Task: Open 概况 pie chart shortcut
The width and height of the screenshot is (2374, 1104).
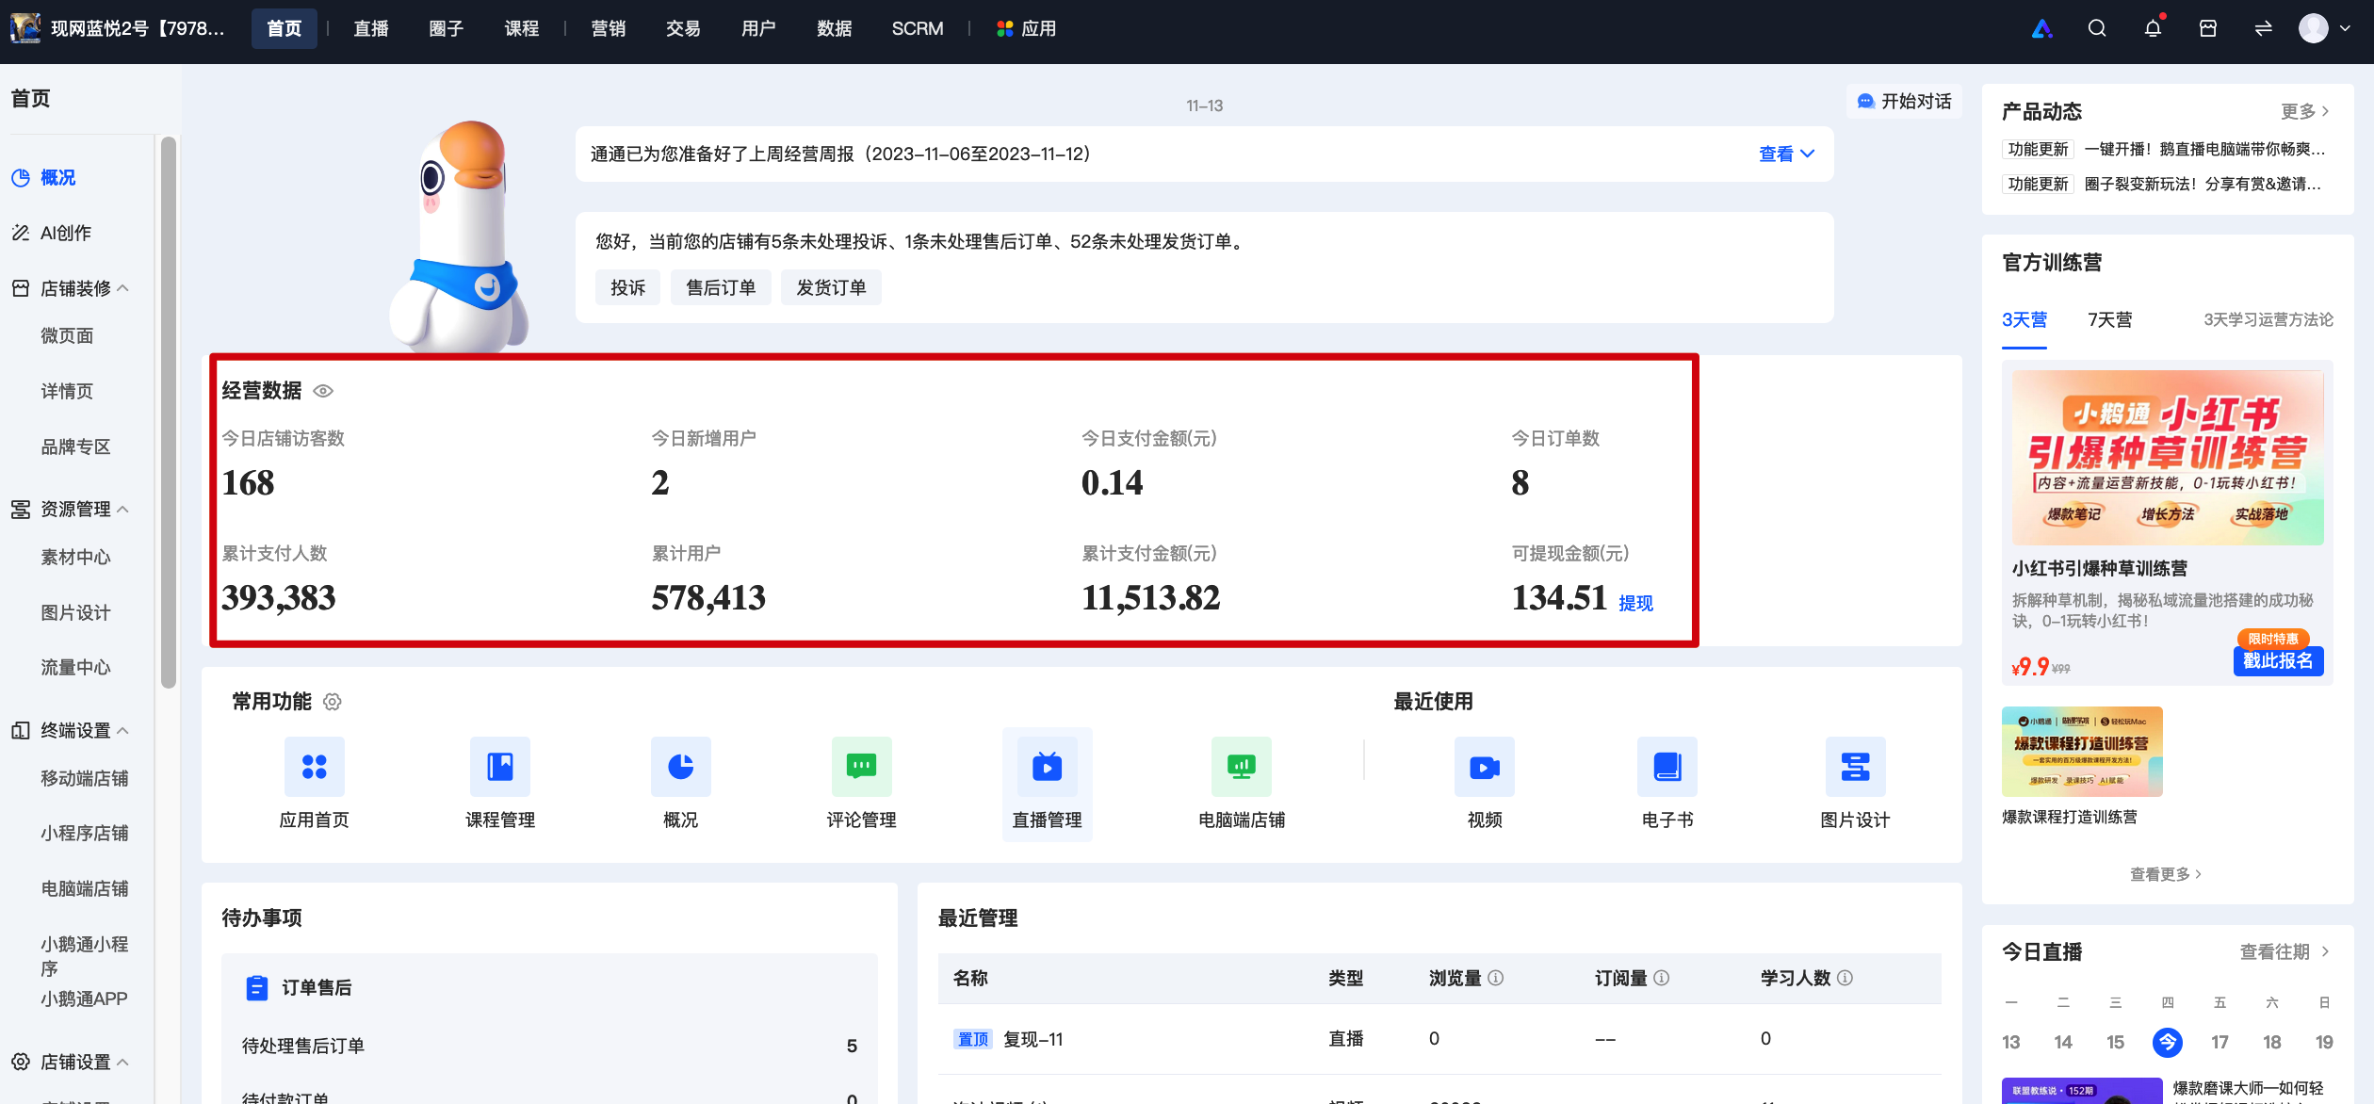Action: [680, 767]
